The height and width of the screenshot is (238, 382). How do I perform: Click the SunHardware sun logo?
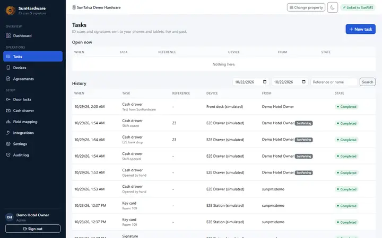tap(11, 10)
